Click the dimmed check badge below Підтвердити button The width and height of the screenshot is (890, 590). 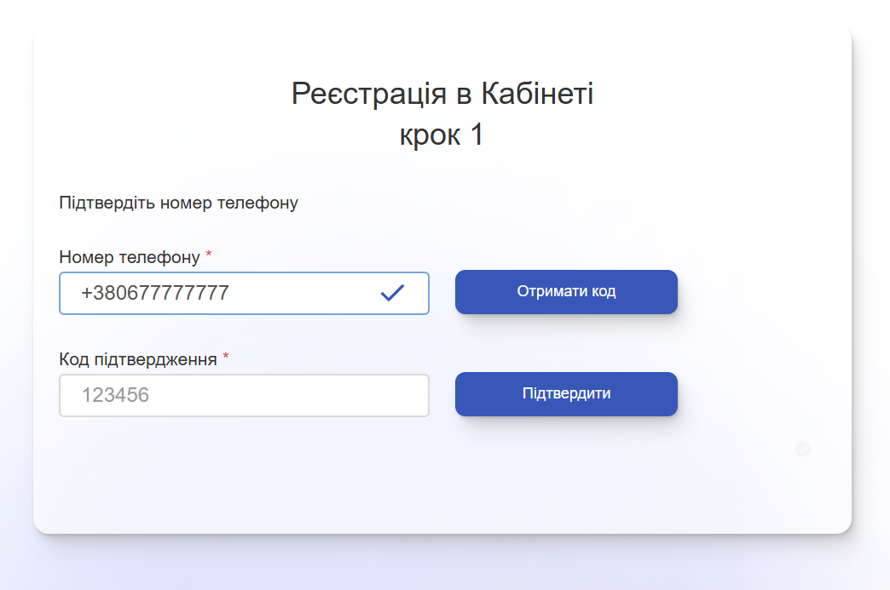coord(802,449)
